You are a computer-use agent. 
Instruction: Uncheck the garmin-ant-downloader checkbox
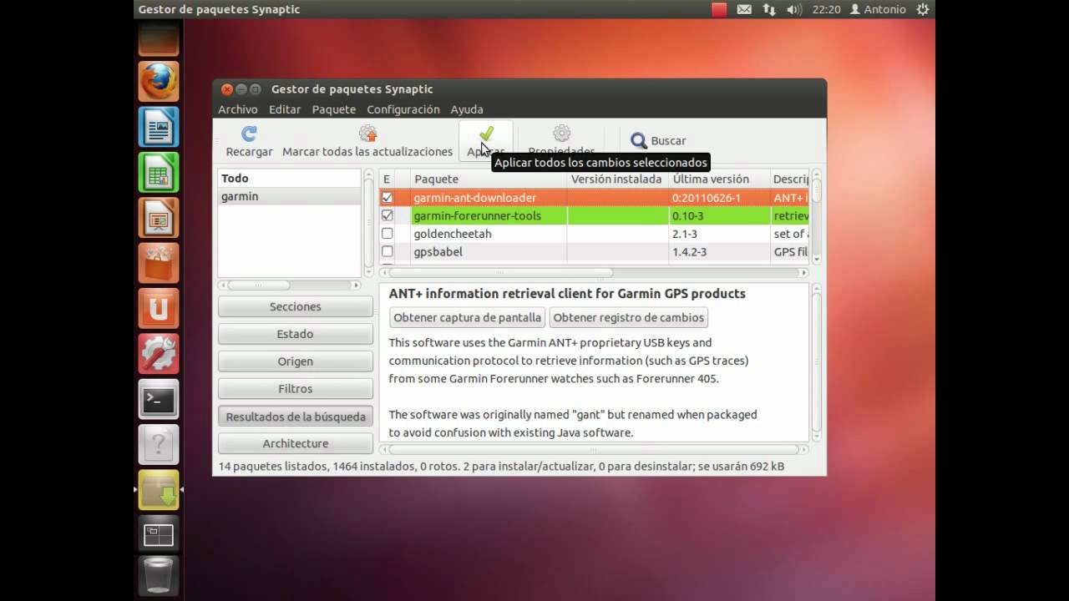coord(387,198)
